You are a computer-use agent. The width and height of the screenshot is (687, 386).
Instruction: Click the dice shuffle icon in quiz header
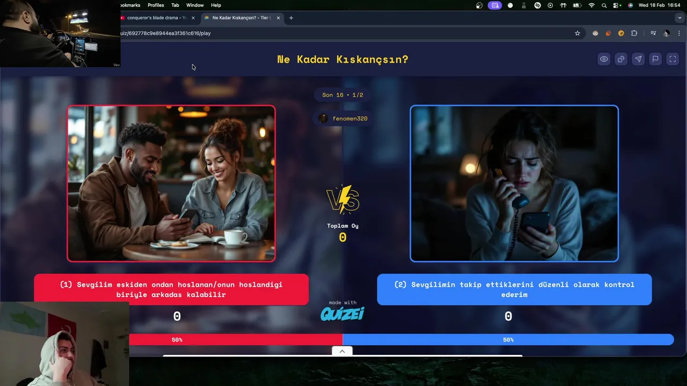coord(621,60)
